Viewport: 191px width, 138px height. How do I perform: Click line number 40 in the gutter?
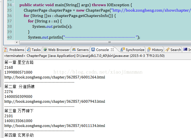pos(9,37)
